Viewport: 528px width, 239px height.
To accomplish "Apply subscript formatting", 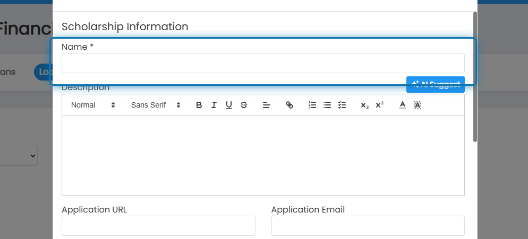I will (x=365, y=105).
